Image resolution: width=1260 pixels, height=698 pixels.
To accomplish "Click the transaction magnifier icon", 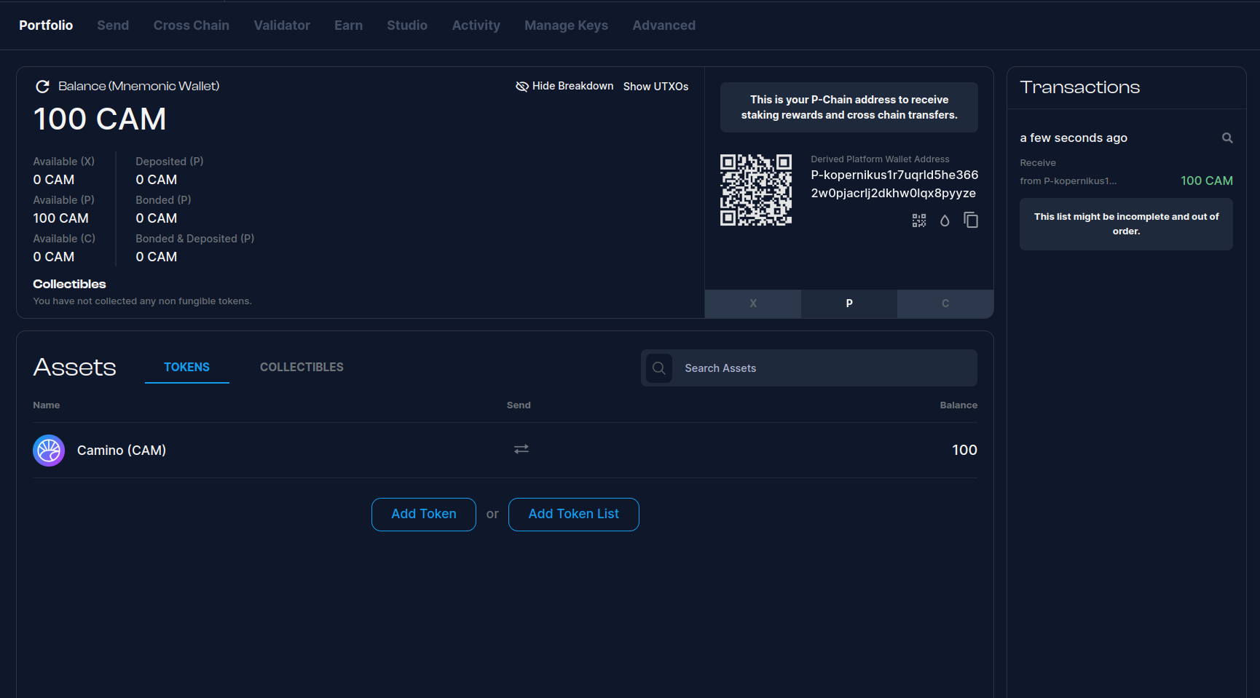I will point(1227,138).
